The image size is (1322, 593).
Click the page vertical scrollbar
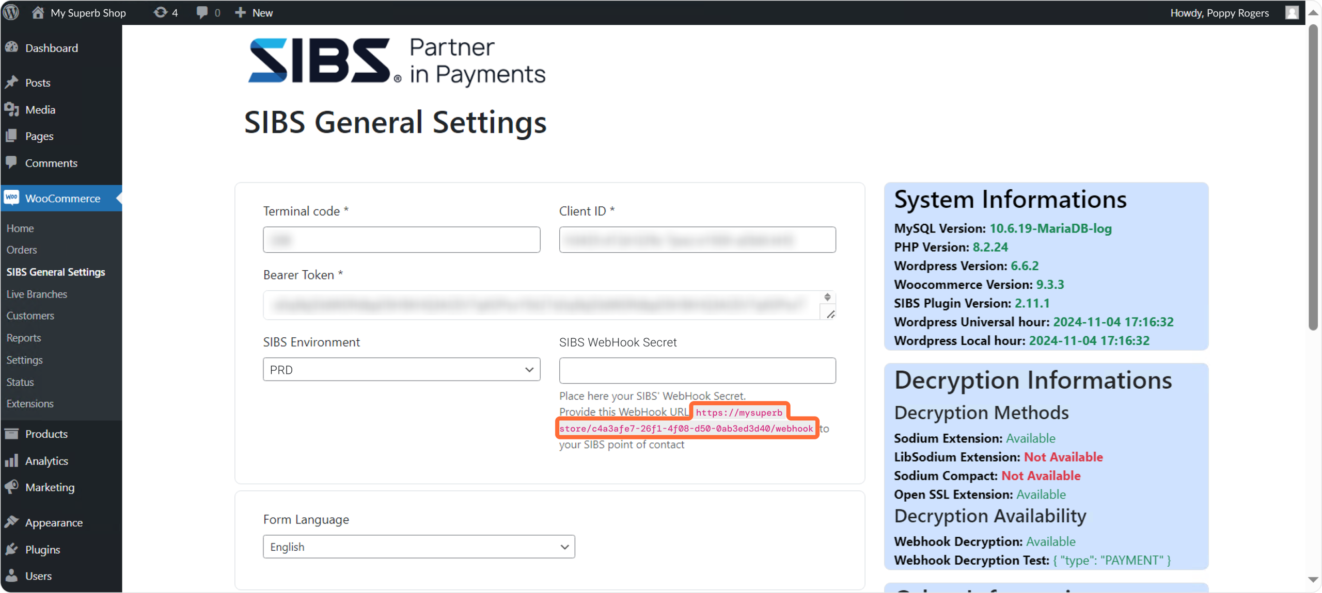(x=1313, y=175)
